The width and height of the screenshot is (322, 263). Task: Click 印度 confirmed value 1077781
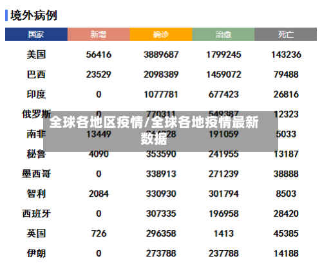161,95
